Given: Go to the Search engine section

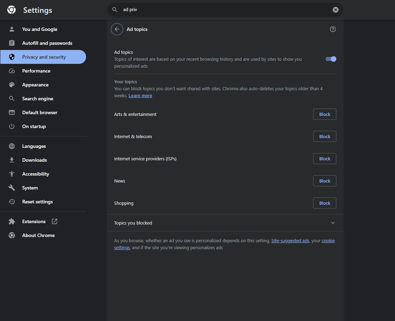Looking at the screenshot, I should click(37, 99).
